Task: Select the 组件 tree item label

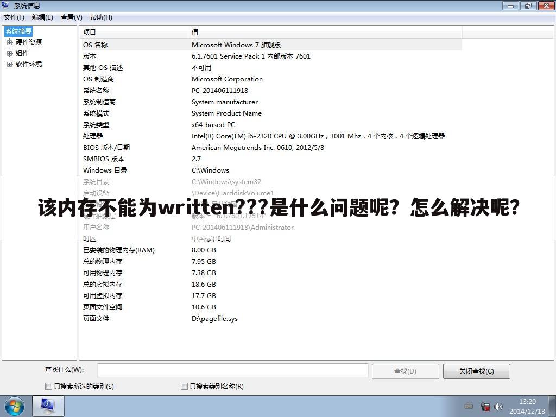Action: pyautogui.click(x=22, y=53)
